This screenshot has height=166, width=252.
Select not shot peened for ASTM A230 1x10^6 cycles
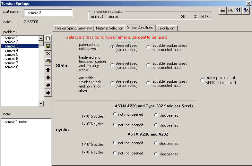tap(115, 153)
